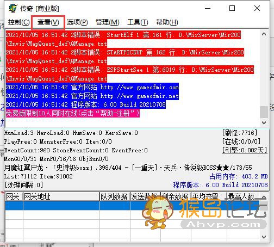Click the HumLoad:3 status line
This screenshot has width=274, height=247.
(71, 133)
